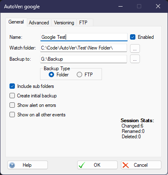Open the Versioning tab
Screen dimensions: 168x175
pos(64,23)
